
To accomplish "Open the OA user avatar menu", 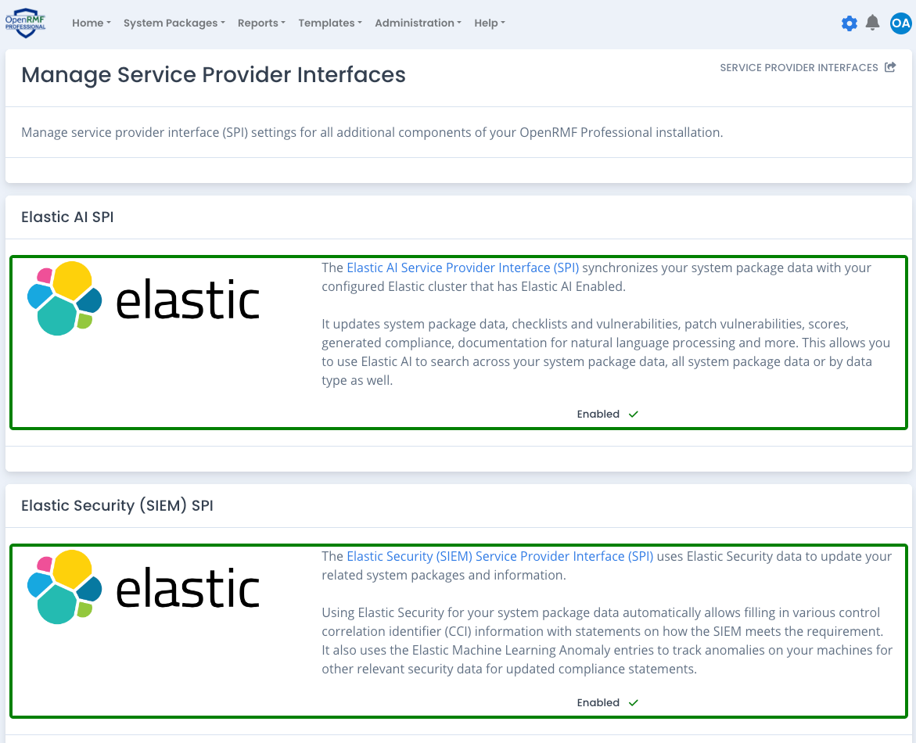I will coord(900,23).
